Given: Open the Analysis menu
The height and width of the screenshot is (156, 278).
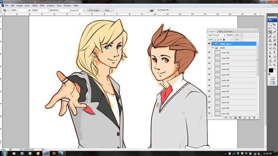Looking at the screenshot, I should [50, 6].
